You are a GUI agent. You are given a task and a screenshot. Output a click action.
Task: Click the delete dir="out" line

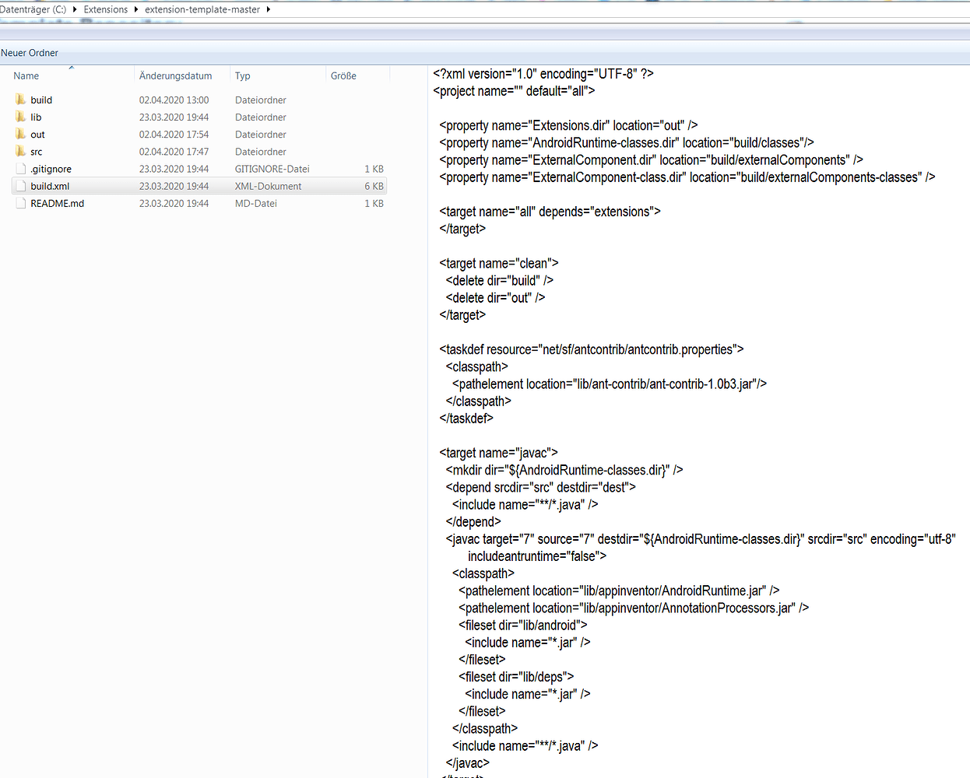tap(495, 297)
